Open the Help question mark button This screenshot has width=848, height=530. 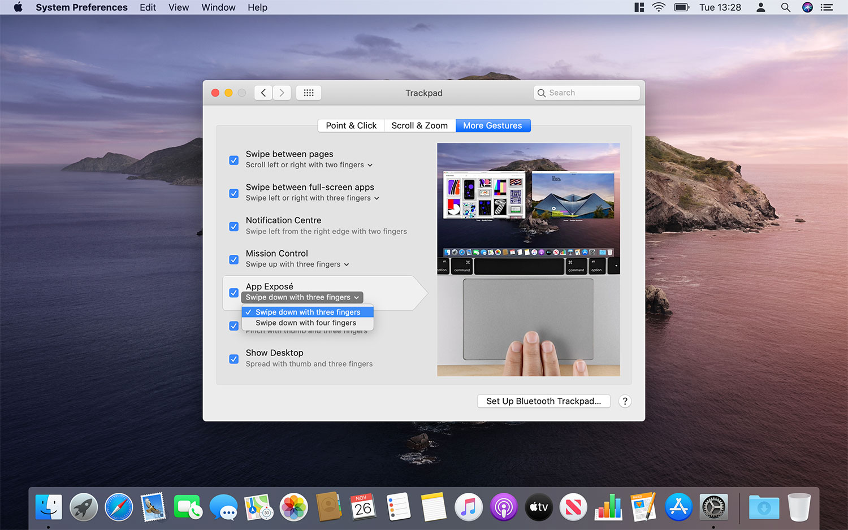[x=625, y=401]
